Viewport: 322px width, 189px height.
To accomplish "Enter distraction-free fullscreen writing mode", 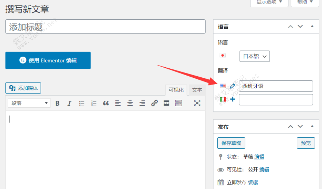I will click(197, 103).
